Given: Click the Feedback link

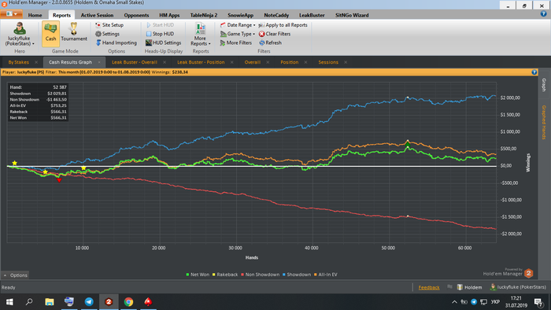Looking at the screenshot, I should point(429,287).
